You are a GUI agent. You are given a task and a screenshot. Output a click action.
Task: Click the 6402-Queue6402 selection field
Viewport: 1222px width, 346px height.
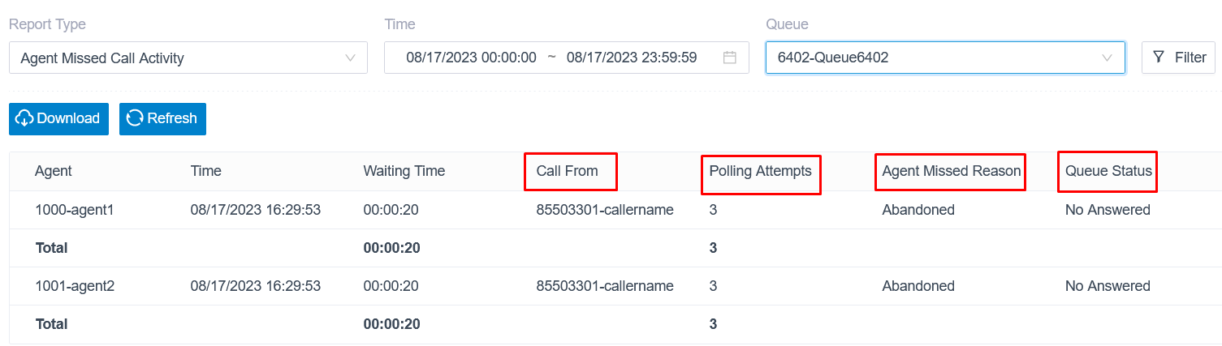(x=945, y=58)
